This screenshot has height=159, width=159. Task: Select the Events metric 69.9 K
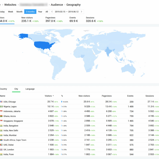click(74, 19)
